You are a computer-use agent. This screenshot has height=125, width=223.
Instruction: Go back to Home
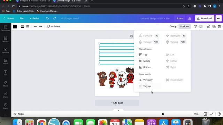(x=9, y=18)
